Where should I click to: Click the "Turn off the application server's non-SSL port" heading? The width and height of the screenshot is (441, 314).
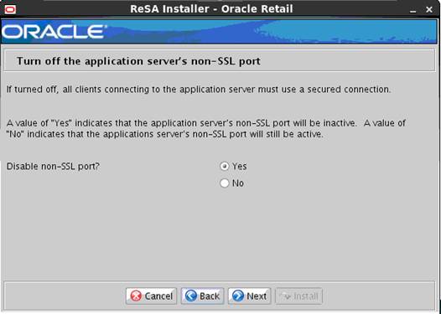[138, 61]
